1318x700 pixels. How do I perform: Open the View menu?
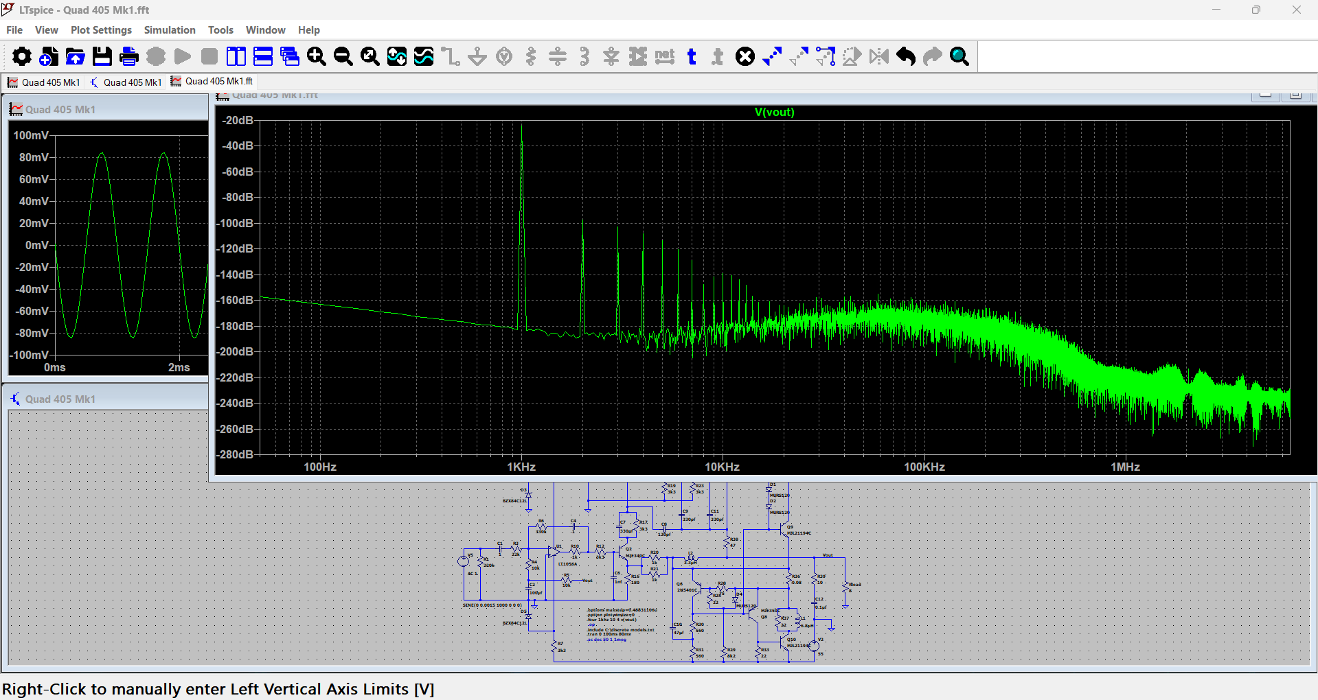click(47, 30)
